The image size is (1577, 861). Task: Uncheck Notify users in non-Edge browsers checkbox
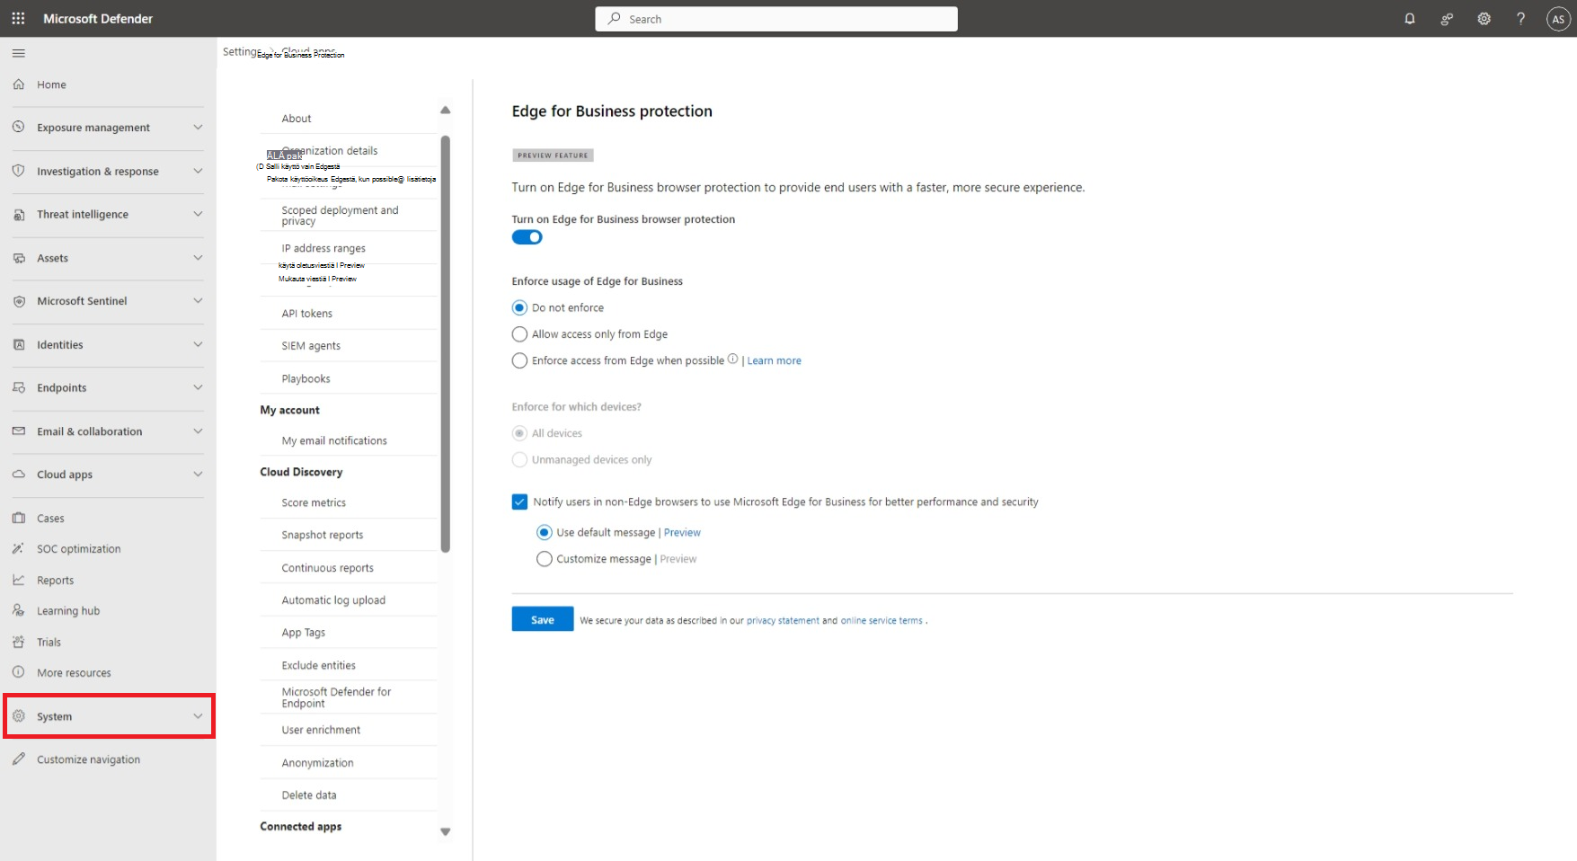(519, 502)
